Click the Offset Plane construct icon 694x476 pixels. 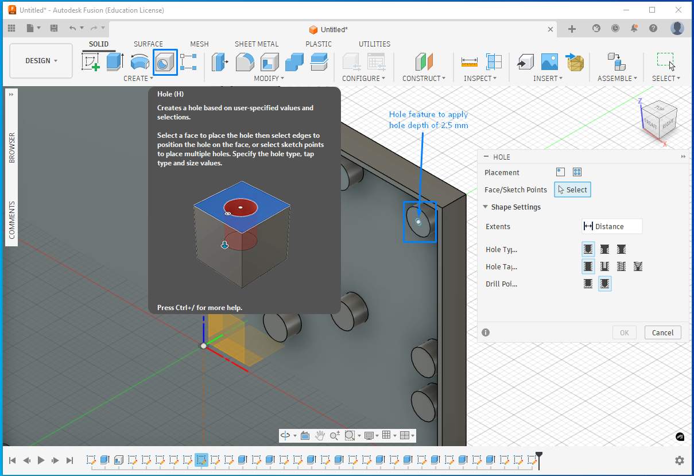tap(424, 62)
